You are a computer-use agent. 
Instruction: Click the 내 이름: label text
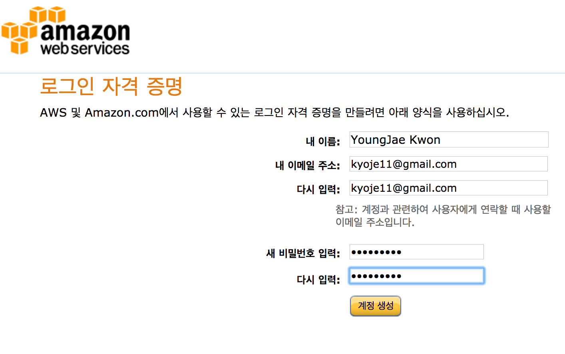tap(323, 141)
